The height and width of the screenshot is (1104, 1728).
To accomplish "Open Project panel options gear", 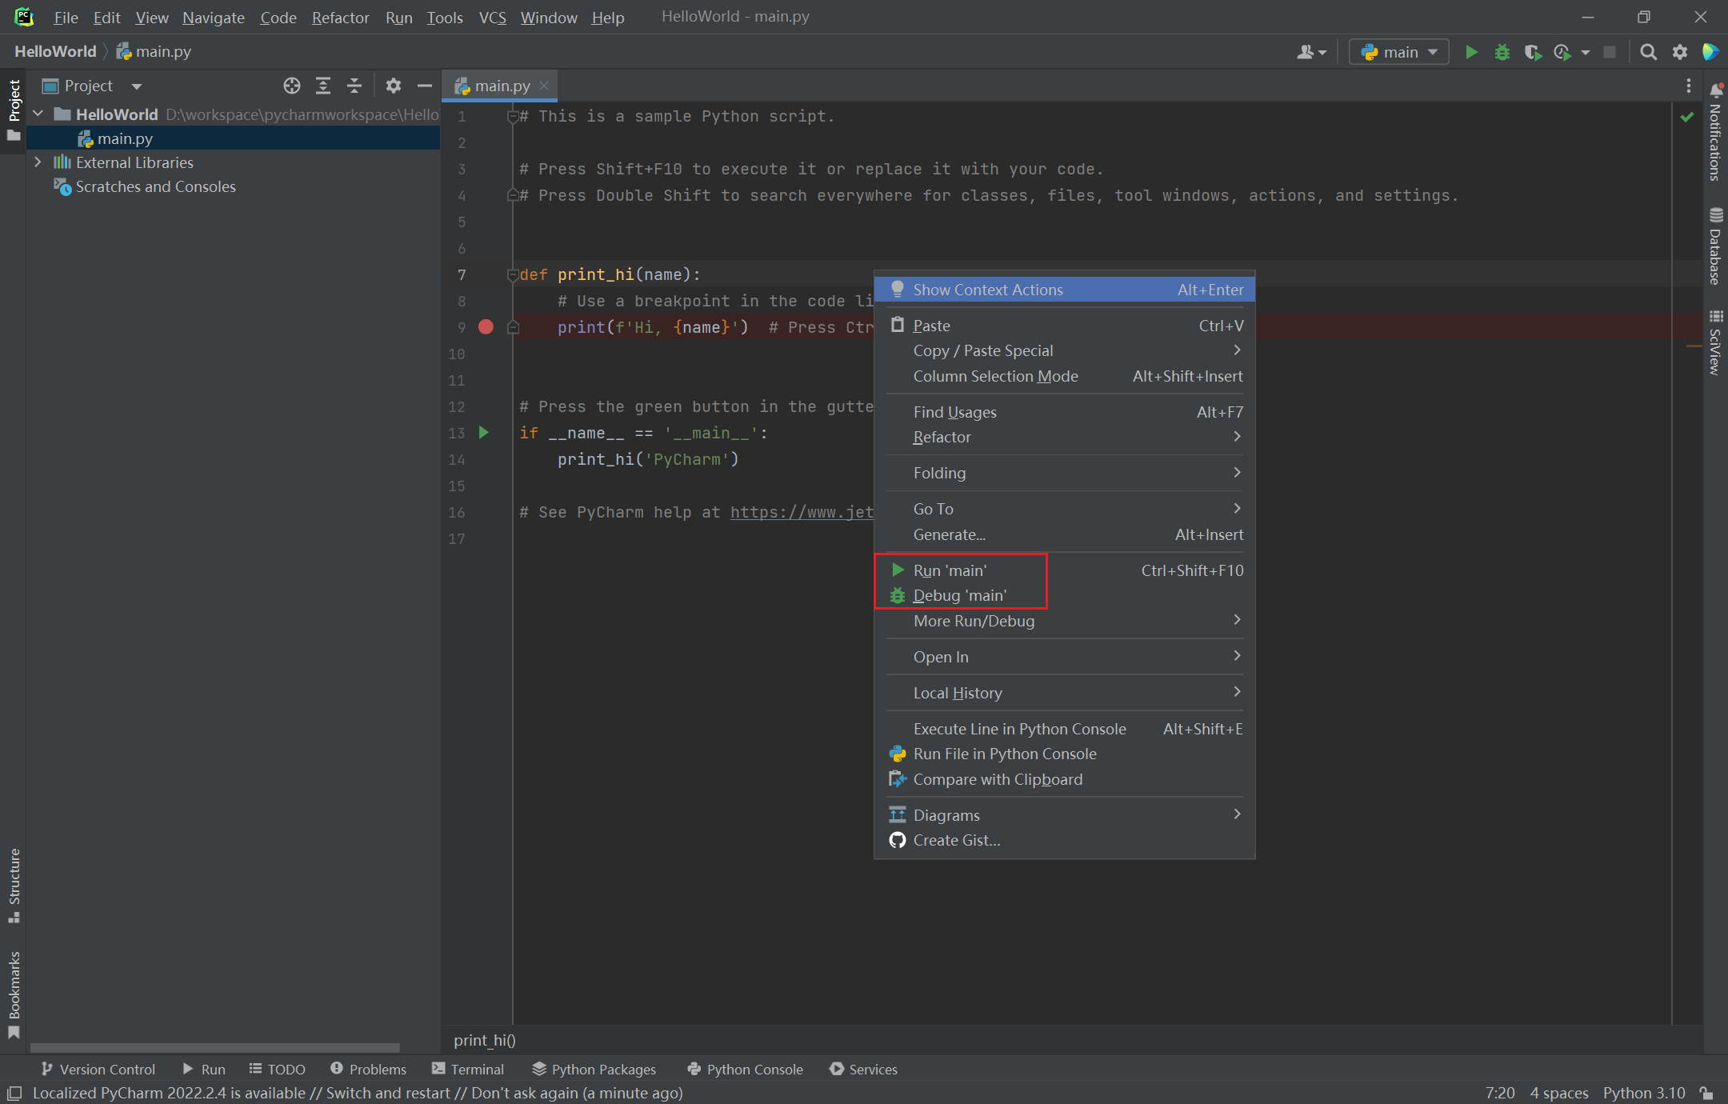I will [x=393, y=86].
